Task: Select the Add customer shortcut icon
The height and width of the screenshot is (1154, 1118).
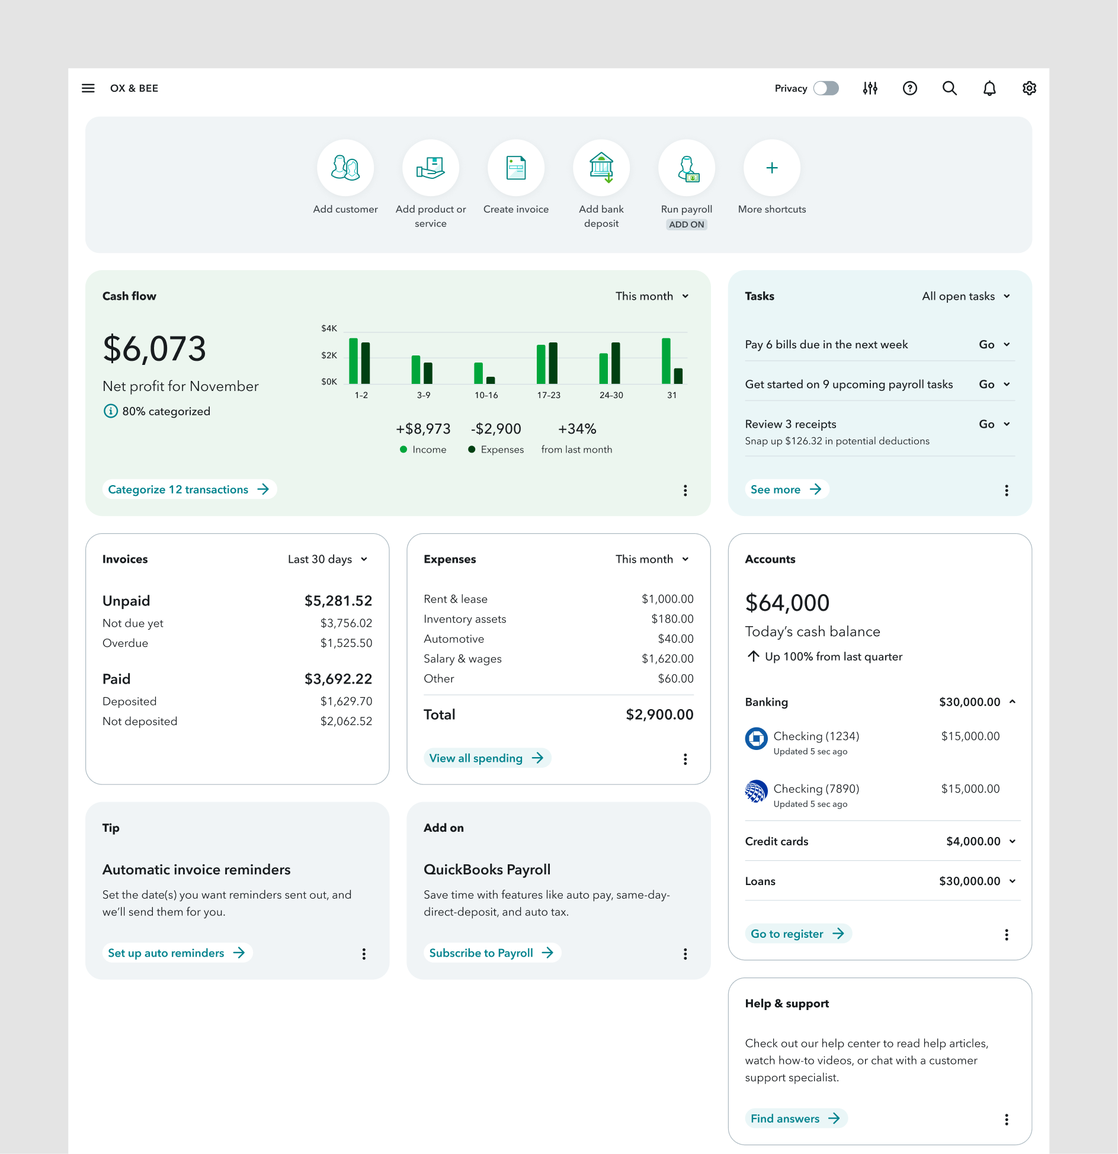Action: (345, 168)
